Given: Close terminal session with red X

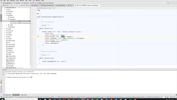Looking at the screenshot, I should coord(3,74).
